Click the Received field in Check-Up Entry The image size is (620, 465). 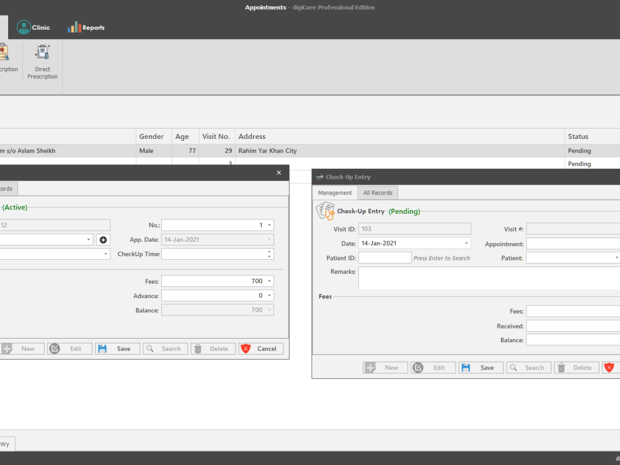[573, 326]
